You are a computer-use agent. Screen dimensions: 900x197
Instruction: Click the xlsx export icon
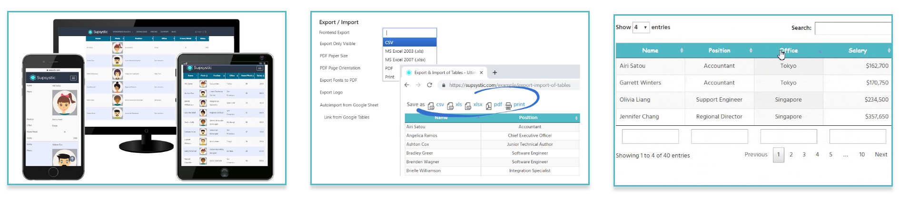point(468,106)
